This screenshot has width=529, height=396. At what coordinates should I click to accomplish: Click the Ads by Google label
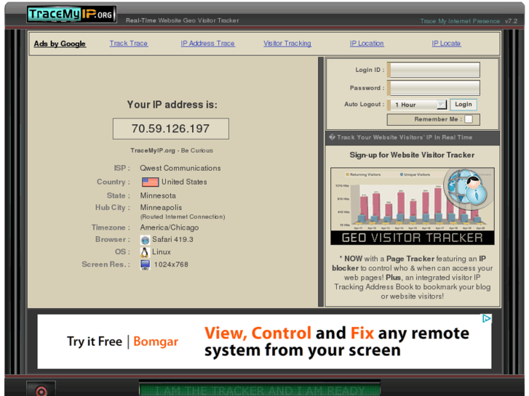pyautogui.click(x=60, y=44)
